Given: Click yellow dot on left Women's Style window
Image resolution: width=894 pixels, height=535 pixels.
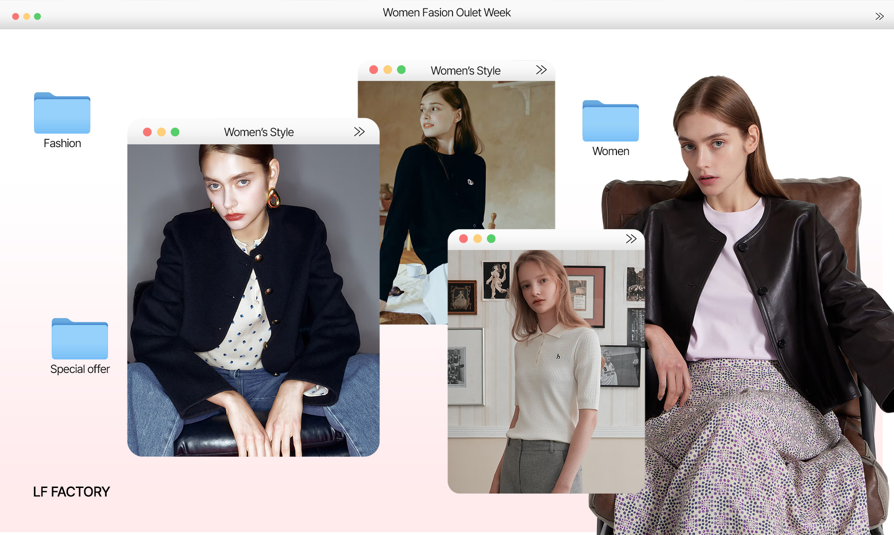Looking at the screenshot, I should pyautogui.click(x=161, y=132).
